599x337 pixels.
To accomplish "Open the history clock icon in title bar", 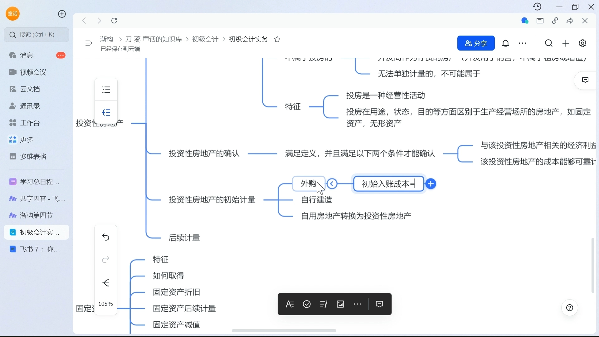I will (x=538, y=7).
